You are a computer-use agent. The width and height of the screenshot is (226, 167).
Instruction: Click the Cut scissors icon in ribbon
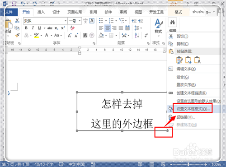tap(17, 21)
